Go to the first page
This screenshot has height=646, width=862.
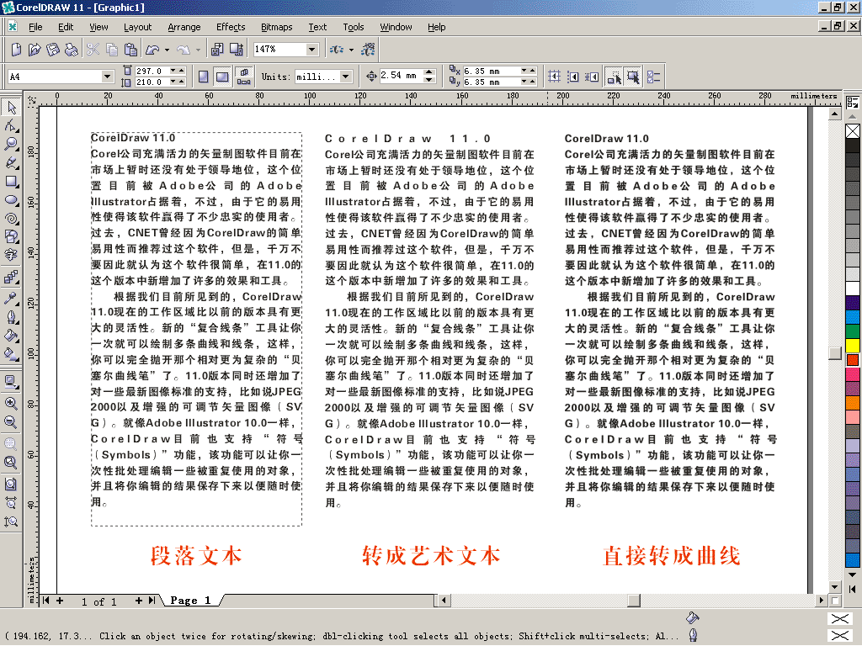click(x=46, y=601)
